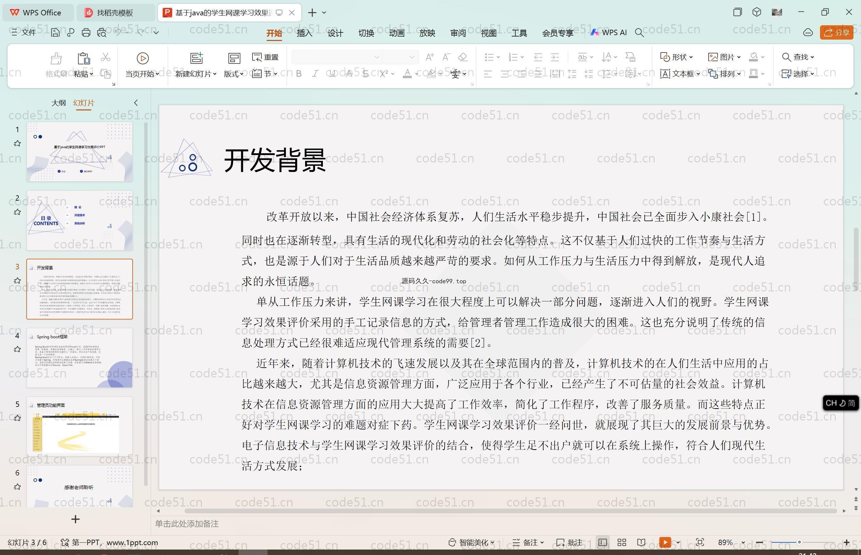The width and height of the screenshot is (861, 555).
Task: Click add slide plus under thumbnails
Action: click(76, 519)
